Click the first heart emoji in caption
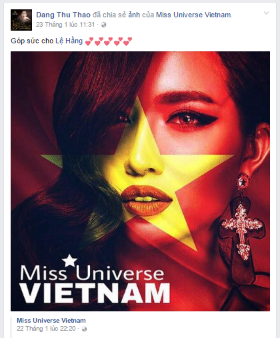This screenshot has width=280, height=338. coord(89,41)
